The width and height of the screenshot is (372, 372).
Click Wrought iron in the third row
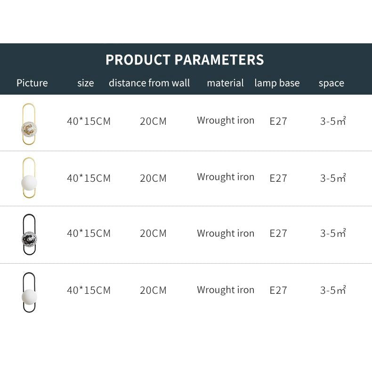[226, 234]
